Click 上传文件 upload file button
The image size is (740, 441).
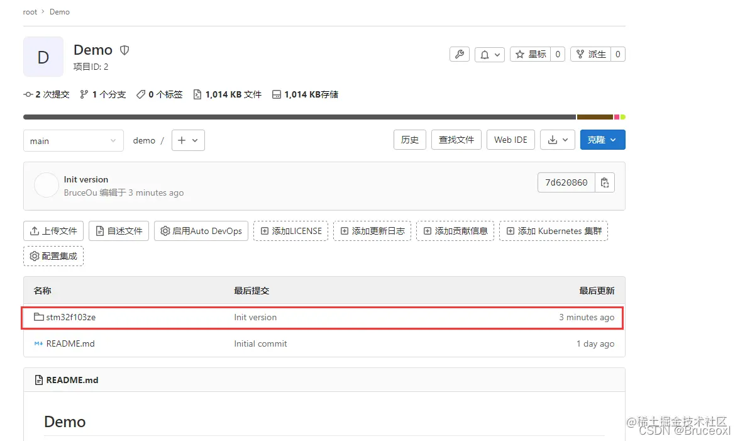click(53, 231)
